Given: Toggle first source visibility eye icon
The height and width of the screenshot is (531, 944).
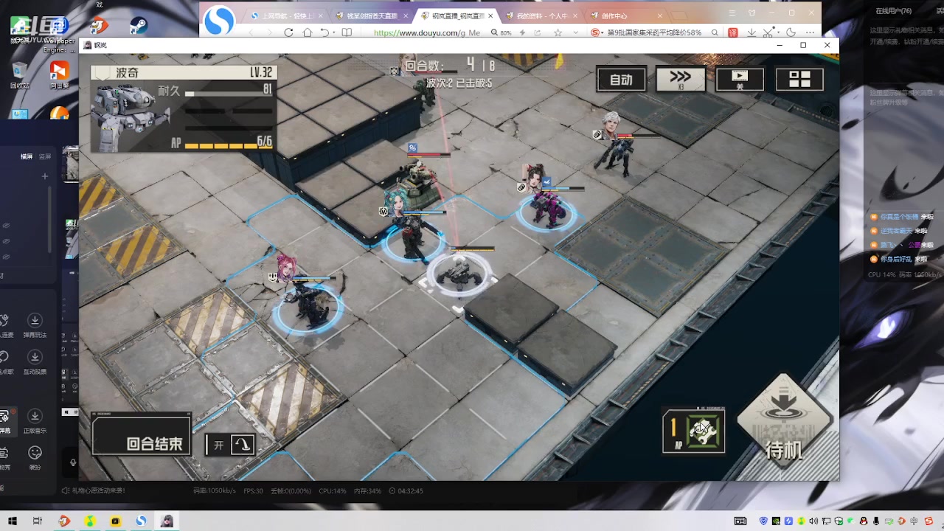Looking at the screenshot, I should (5, 225).
